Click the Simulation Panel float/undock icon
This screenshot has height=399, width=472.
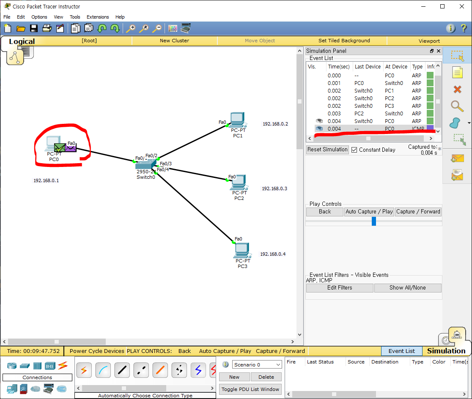432,51
